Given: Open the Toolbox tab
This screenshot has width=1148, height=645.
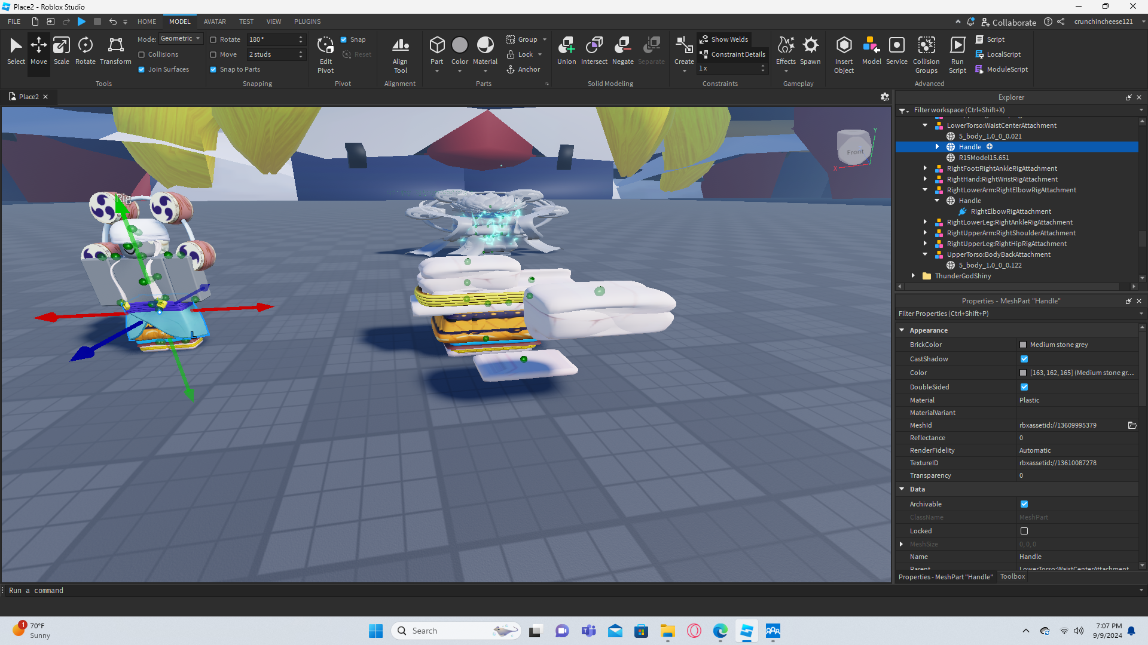Looking at the screenshot, I should click(x=1012, y=577).
